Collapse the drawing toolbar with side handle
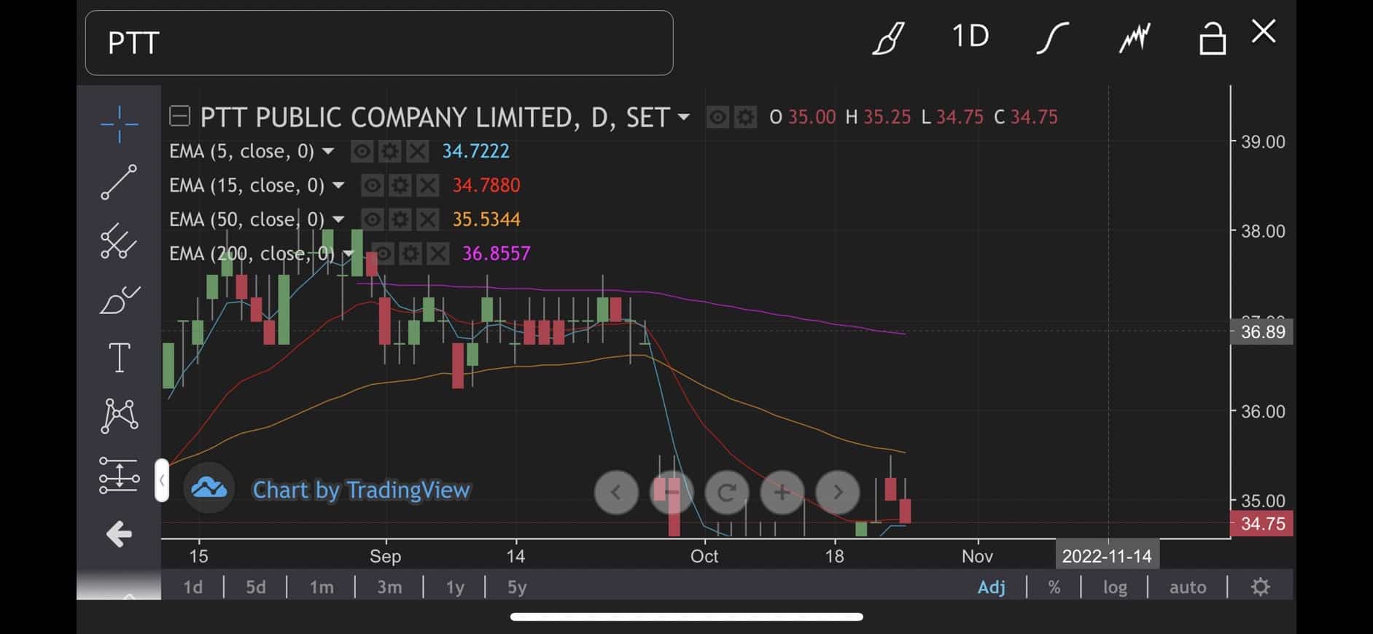This screenshot has width=1373, height=634. tap(161, 480)
